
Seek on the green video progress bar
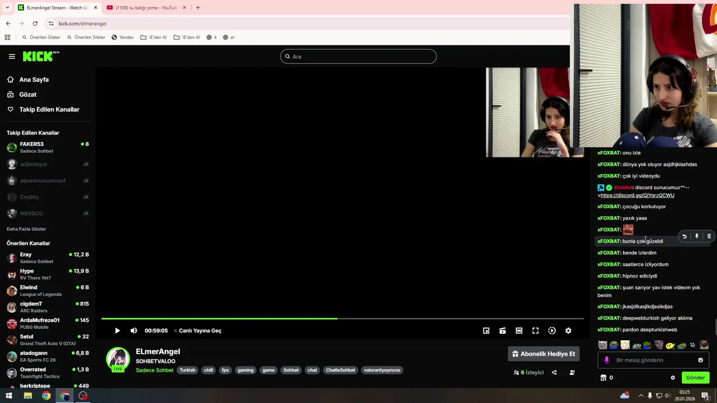click(342, 319)
